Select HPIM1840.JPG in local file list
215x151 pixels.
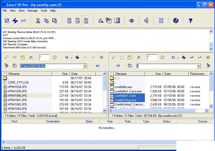click(x=17, y=96)
